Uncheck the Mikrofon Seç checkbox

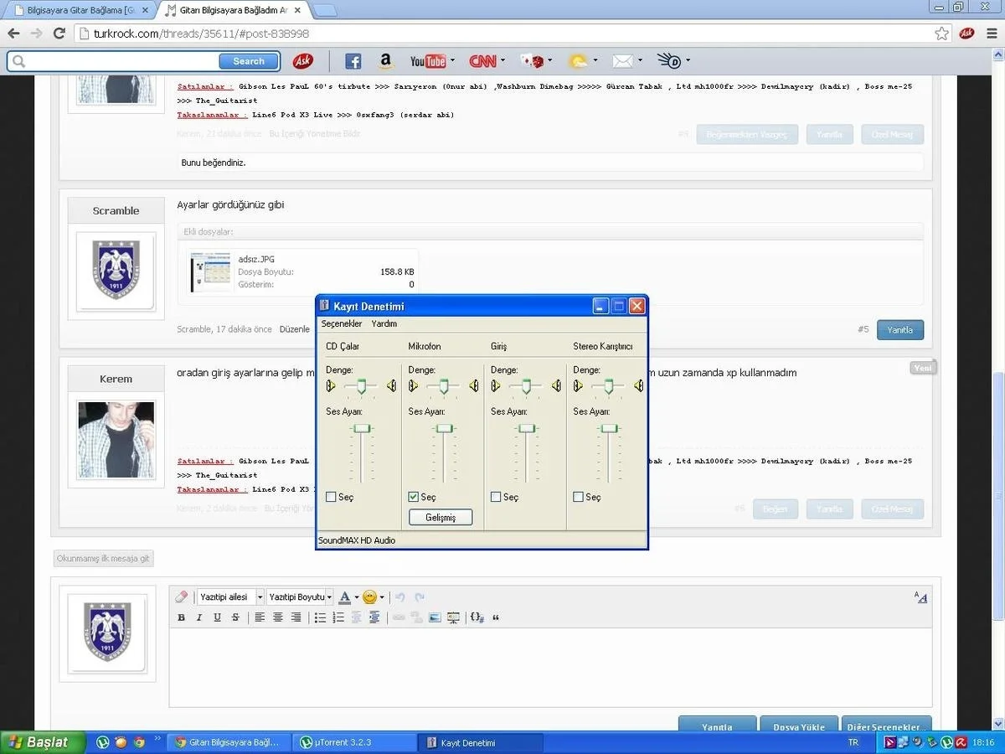(414, 497)
